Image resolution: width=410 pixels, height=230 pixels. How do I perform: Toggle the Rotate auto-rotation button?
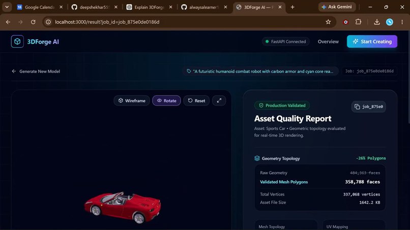(166, 101)
